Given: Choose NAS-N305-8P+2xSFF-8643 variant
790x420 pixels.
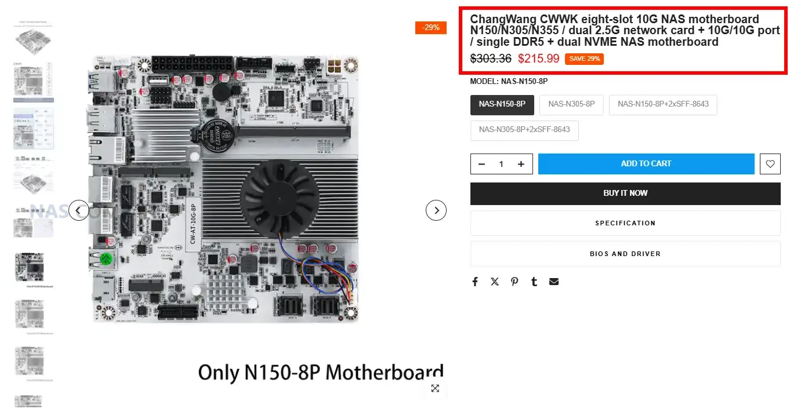Looking at the screenshot, I should pyautogui.click(x=524, y=130).
